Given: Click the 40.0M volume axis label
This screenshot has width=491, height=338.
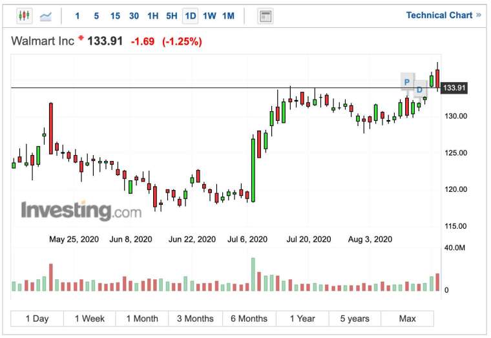Looking at the screenshot, I should click(455, 248).
